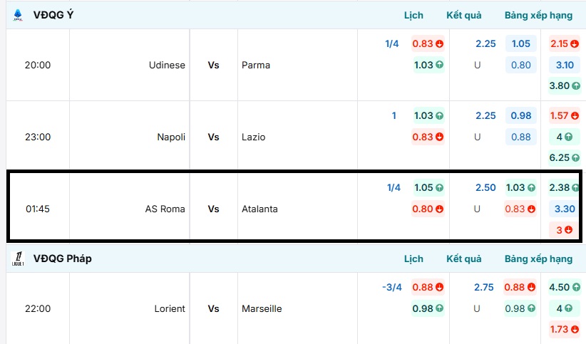Select Udinese vs Parma over odds 1.05

(521, 43)
